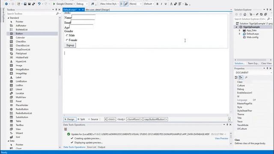Click Alphabetical sort icon in Properties
This screenshot has height=154, width=274.
click(241, 77)
